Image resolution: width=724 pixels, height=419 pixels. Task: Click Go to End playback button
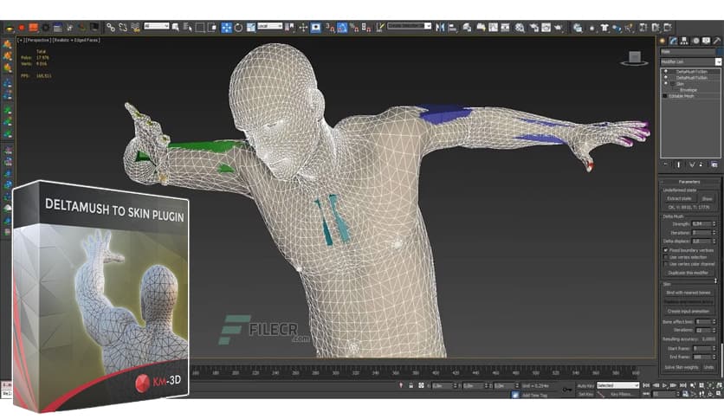[683, 385]
